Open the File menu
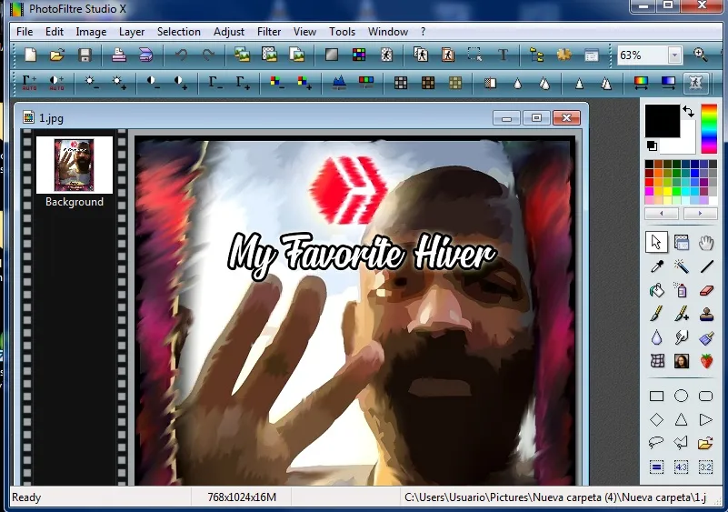This screenshot has height=512, width=728. pyautogui.click(x=25, y=32)
